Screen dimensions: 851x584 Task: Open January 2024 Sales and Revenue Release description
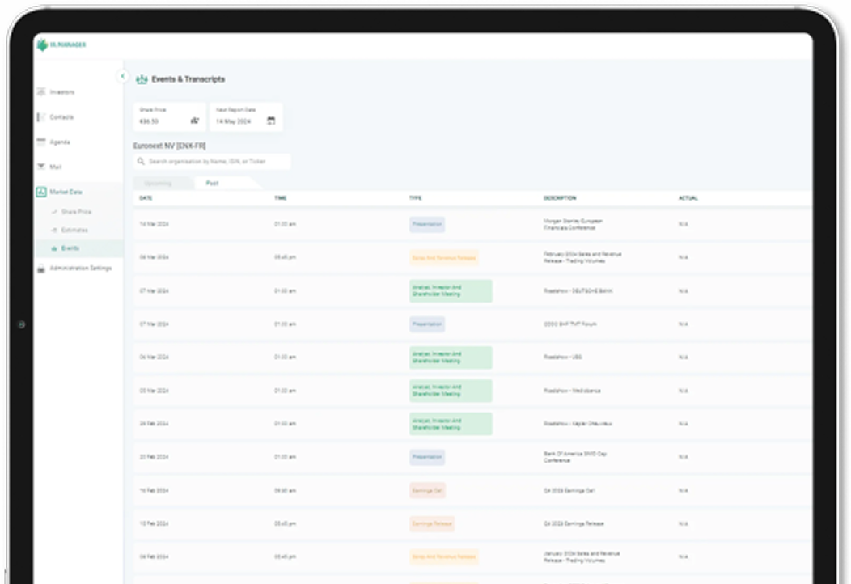pos(582,556)
